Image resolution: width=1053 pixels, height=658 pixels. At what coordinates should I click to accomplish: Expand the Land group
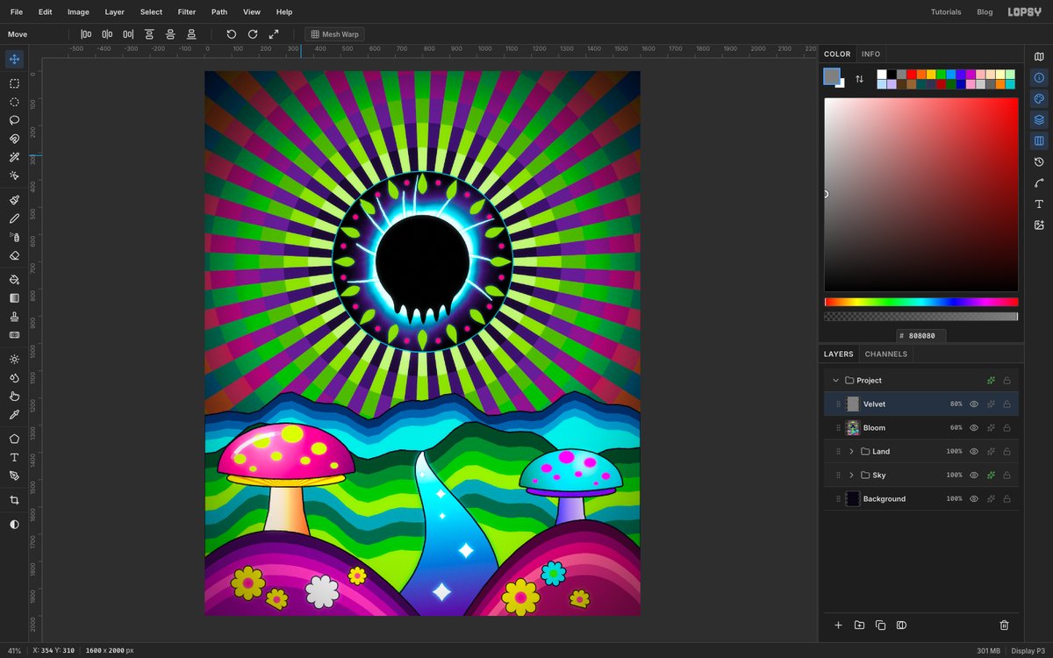click(851, 452)
